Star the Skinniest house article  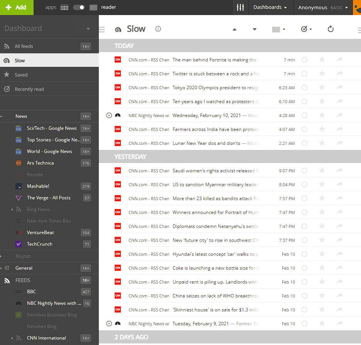(322, 310)
